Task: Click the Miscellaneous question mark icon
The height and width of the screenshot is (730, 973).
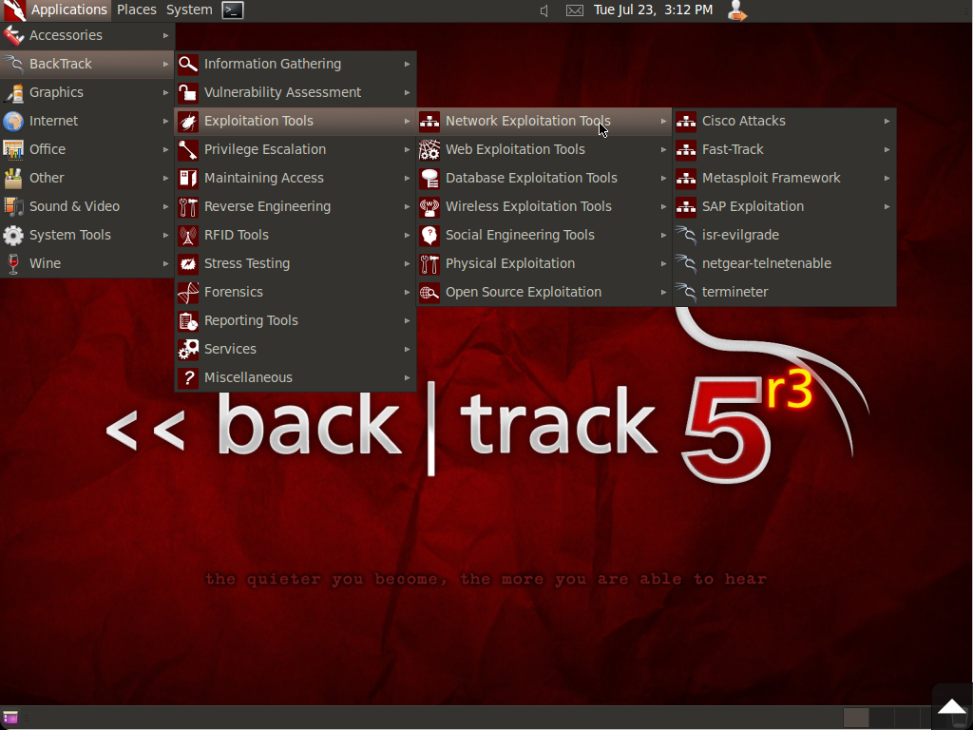Action: (188, 378)
